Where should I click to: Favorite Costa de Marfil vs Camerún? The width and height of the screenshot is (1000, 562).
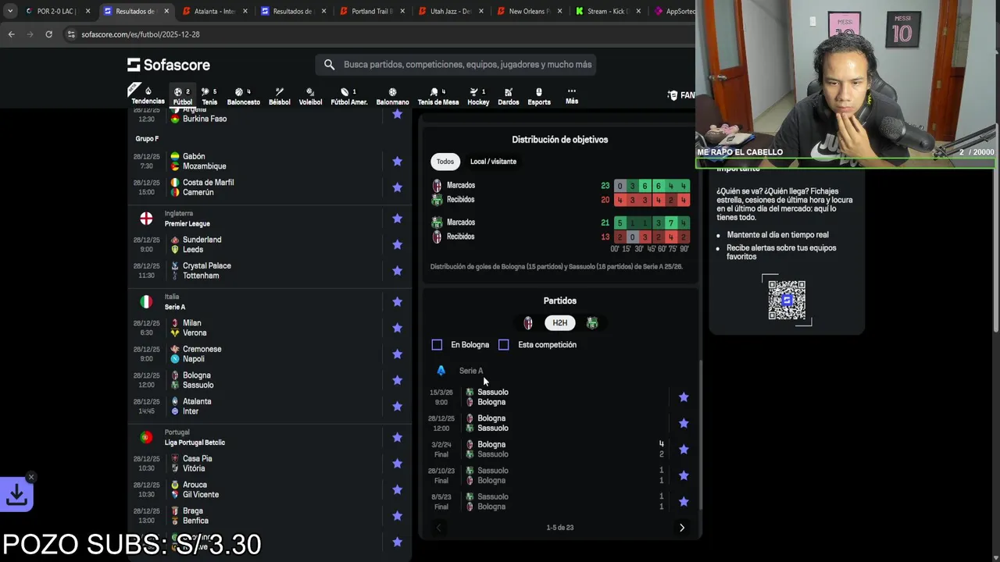pos(397,187)
